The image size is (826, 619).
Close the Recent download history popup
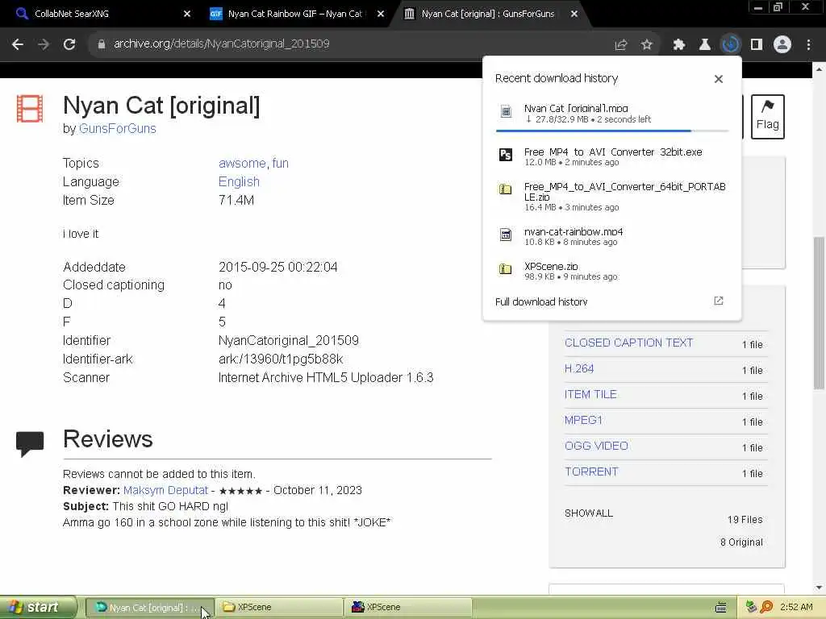pyautogui.click(x=719, y=79)
